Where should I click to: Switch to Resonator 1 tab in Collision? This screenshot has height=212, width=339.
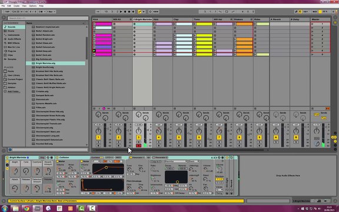pyautogui.click(x=137, y=157)
